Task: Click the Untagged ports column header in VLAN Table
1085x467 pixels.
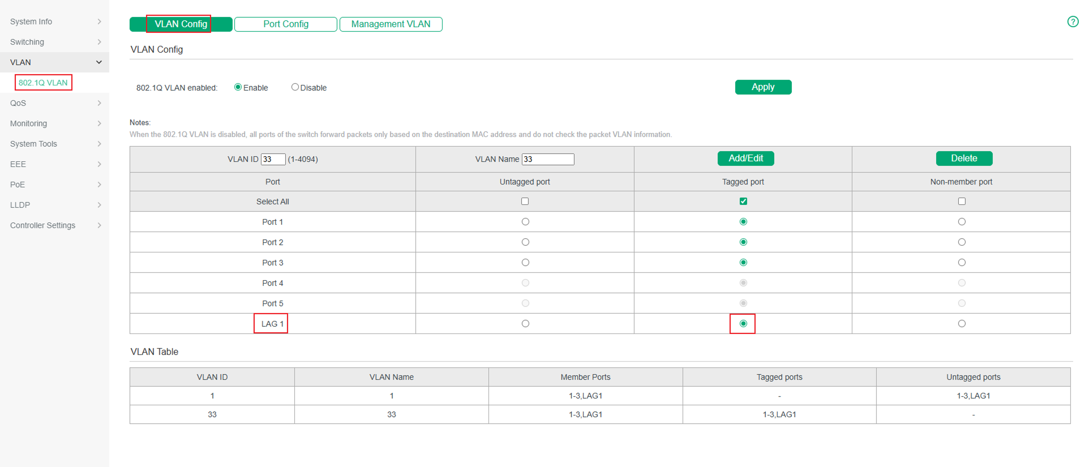Action: tap(973, 377)
